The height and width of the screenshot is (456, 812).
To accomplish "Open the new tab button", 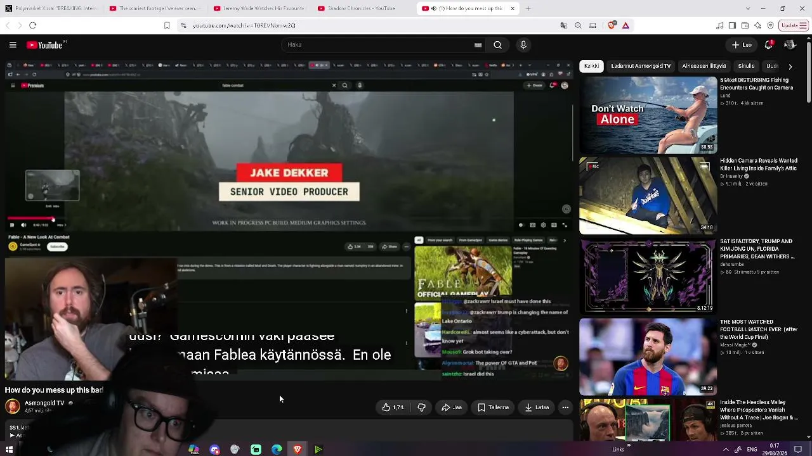I will 528,8.
